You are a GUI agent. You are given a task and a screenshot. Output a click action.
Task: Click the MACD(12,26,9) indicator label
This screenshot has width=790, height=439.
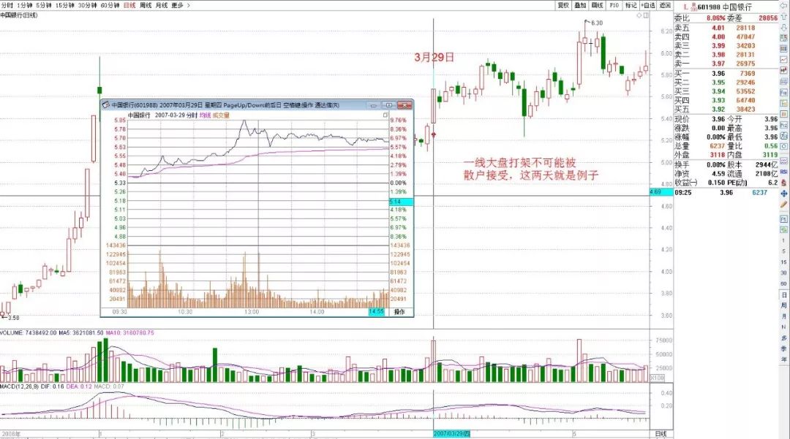tap(19, 386)
